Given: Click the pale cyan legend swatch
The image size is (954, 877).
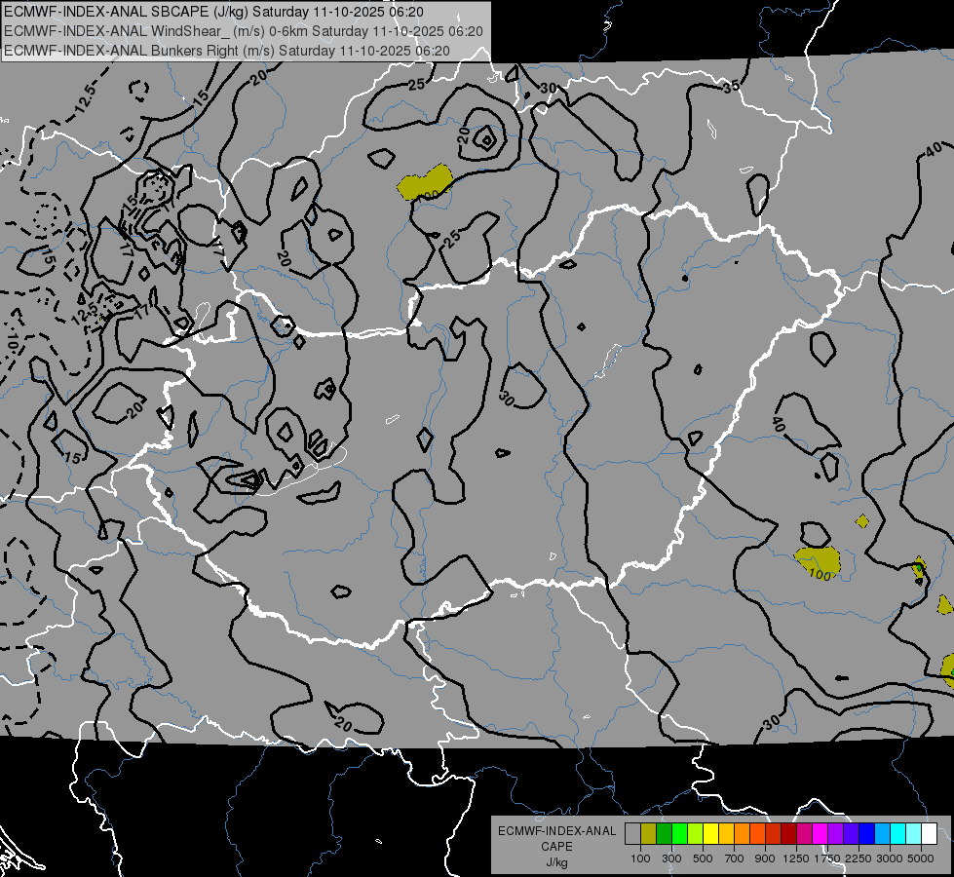Looking at the screenshot, I should click(914, 833).
